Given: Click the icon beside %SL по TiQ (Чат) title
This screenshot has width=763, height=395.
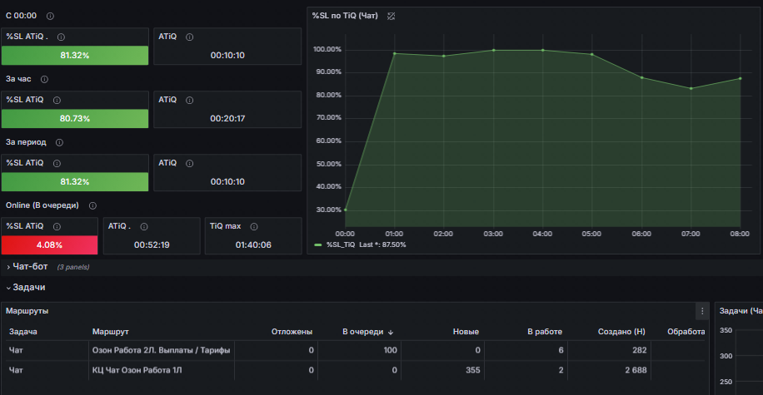Looking at the screenshot, I should click(391, 16).
